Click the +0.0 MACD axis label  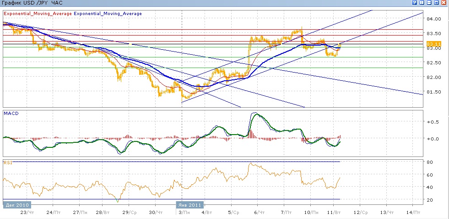(433, 139)
